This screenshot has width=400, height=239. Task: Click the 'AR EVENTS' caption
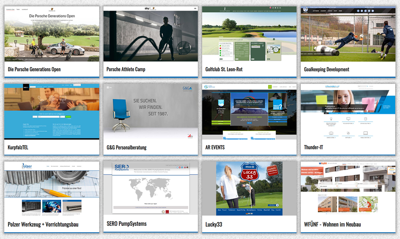215,147
